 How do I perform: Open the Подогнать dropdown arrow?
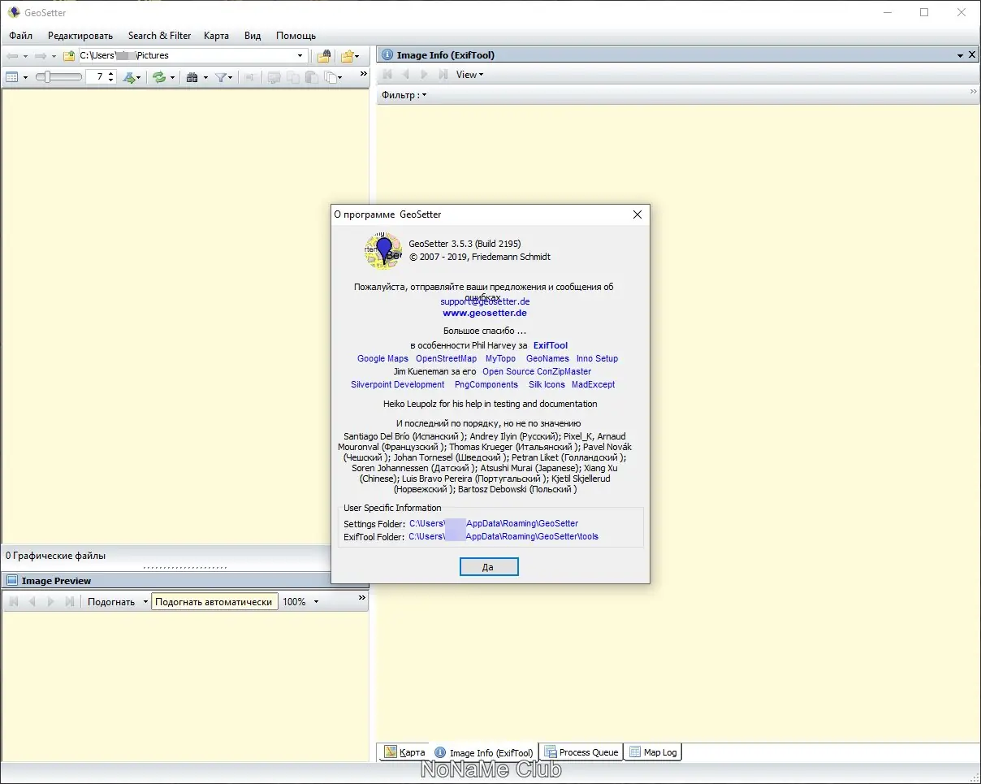145,602
